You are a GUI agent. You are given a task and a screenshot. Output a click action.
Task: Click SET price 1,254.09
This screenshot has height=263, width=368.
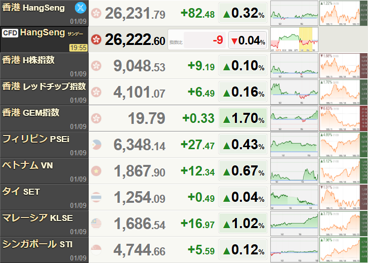[140, 198]
